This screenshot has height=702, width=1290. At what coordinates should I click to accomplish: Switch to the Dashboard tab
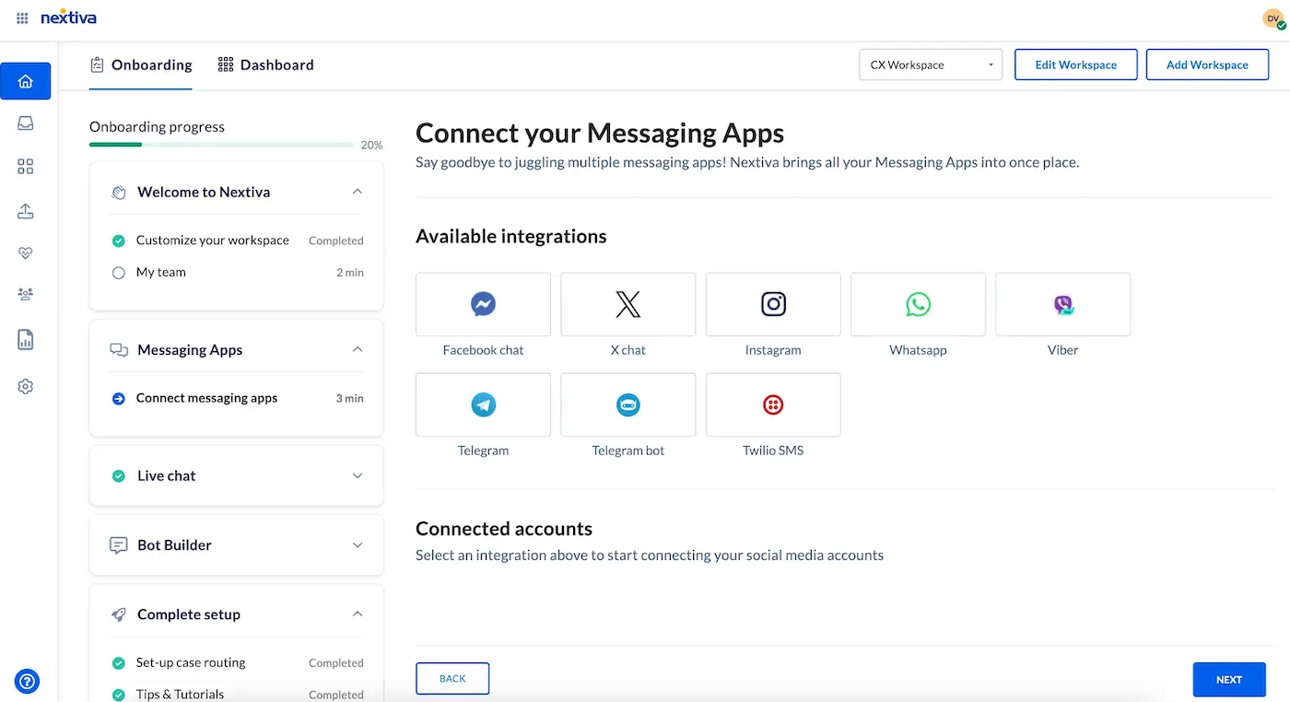265,64
